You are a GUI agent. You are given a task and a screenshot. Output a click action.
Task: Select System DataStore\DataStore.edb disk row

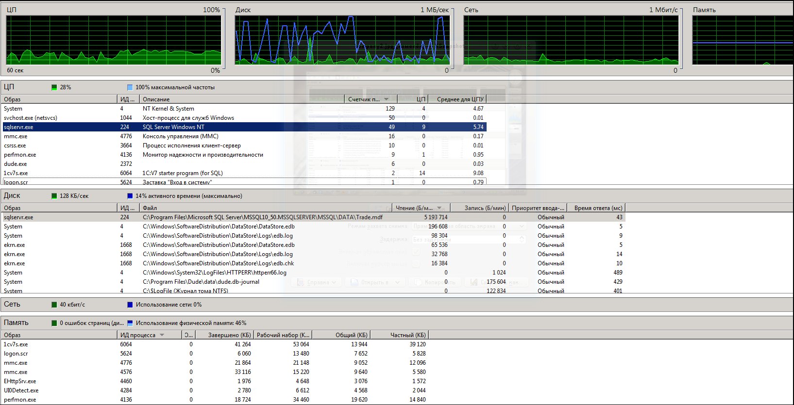pos(313,227)
